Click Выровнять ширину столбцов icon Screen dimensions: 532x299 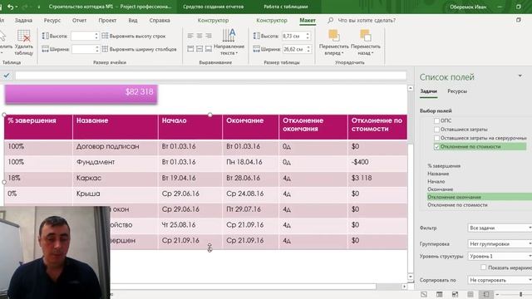[106, 49]
